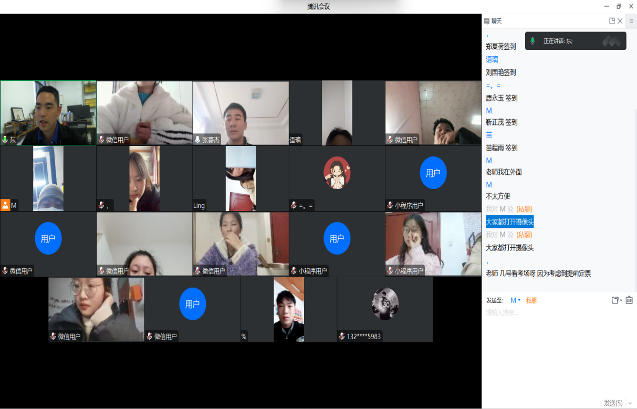Click the chat bubble icon beside 聊天
This screenshot has height=409, width=637.
[x=487, y=21]
